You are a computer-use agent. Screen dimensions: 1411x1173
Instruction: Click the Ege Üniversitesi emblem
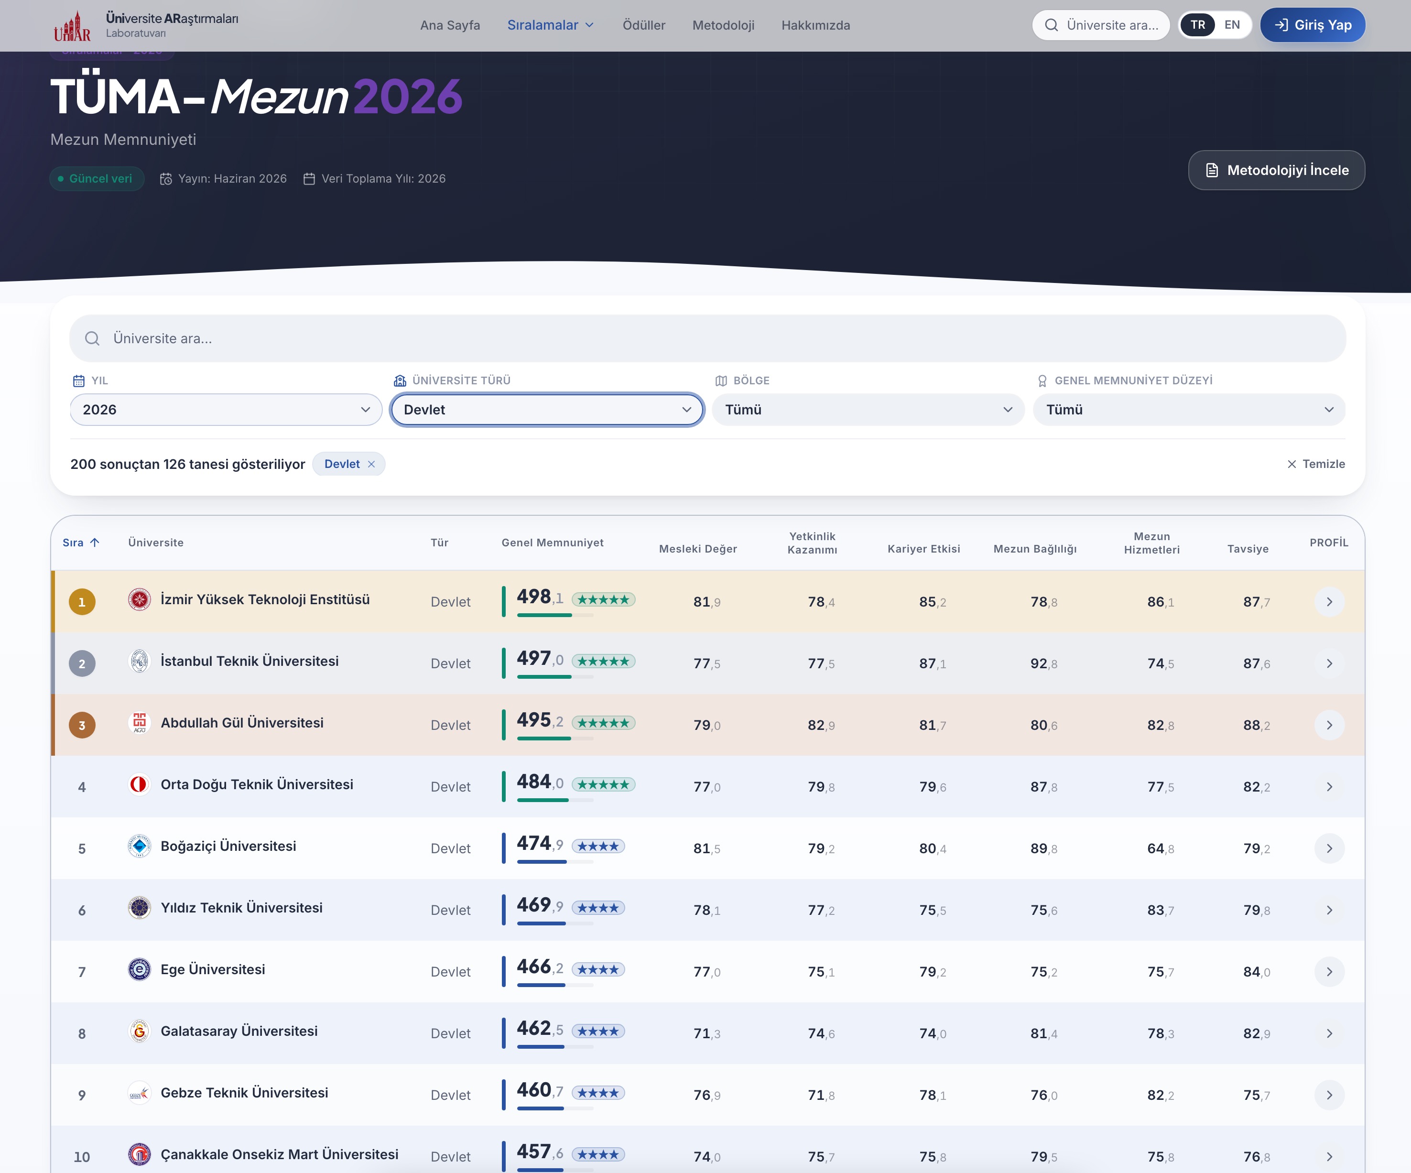139,969
